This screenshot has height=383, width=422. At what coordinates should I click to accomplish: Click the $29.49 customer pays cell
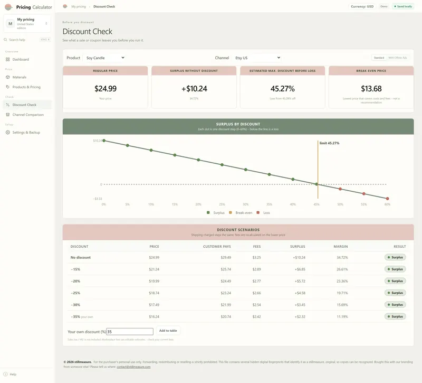tap(226, 257)
